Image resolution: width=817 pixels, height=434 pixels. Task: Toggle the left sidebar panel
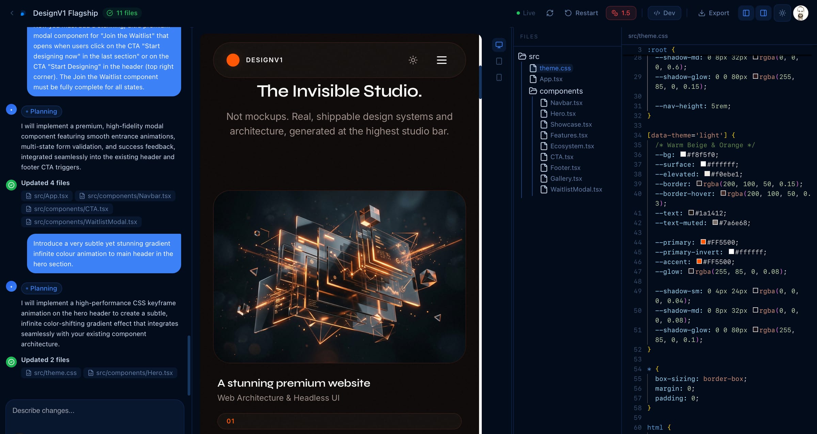(746, 13)
